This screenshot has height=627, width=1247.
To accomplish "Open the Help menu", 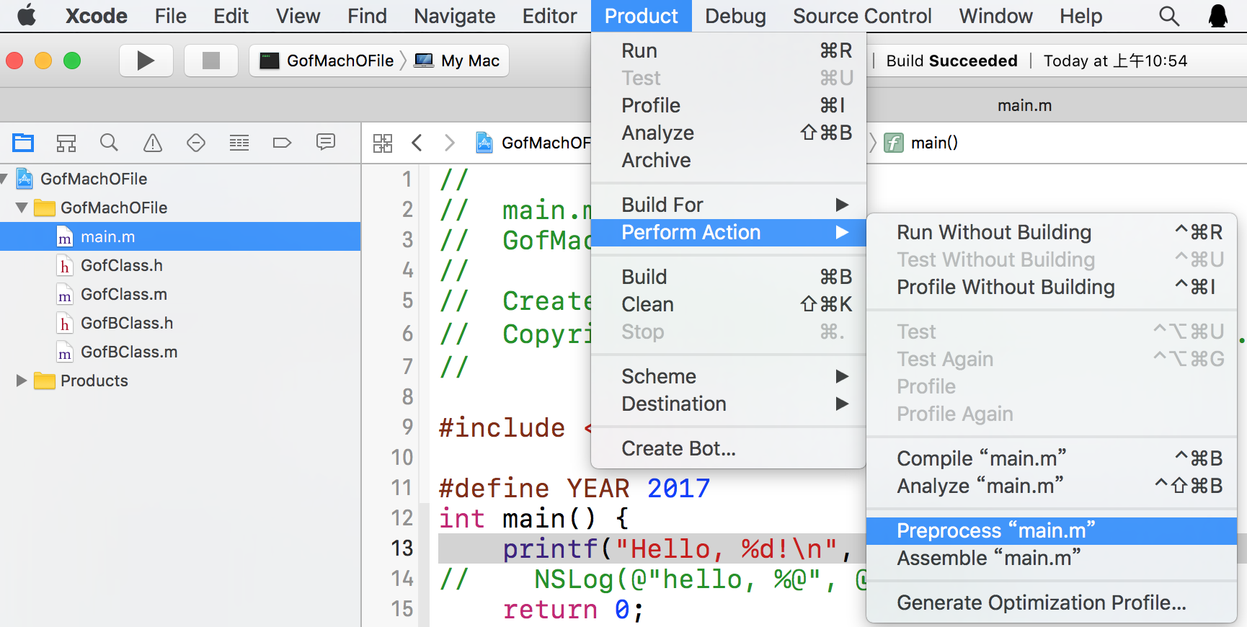I will pyautogui.click(x=1080, y=16).
